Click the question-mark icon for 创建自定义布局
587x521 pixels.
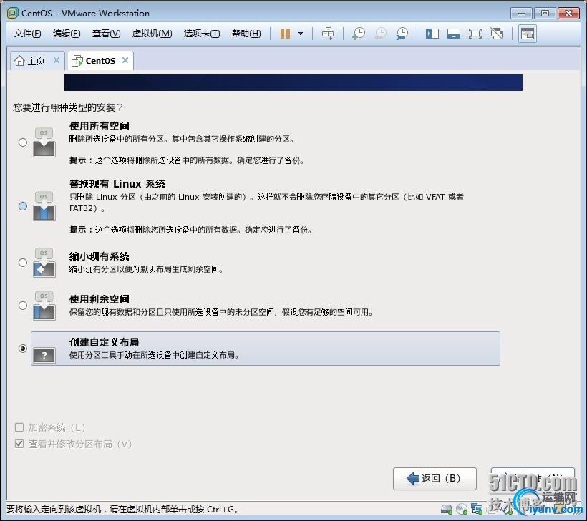[x=44, y=355]
